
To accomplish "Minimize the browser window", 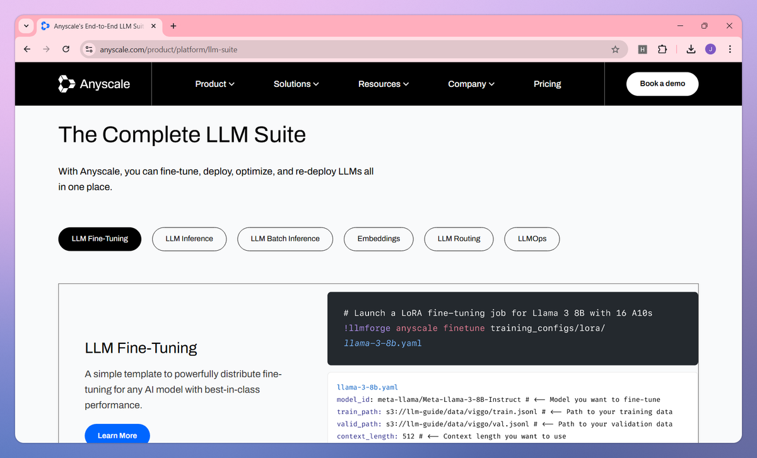I will (680, 26).
